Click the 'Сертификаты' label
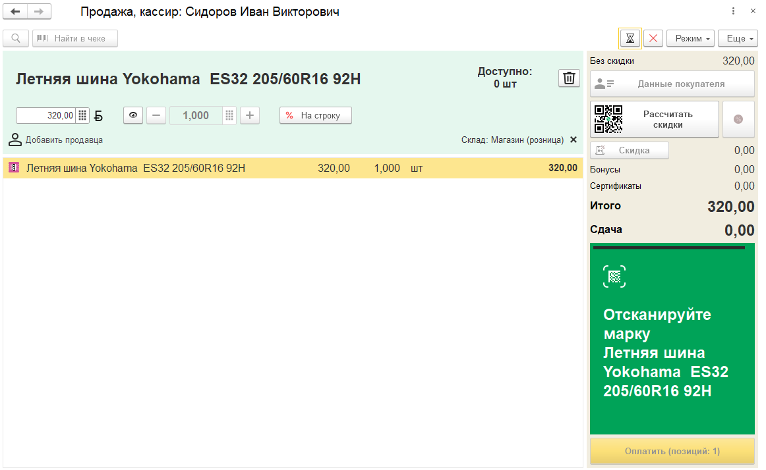The height and width of the screenshot is (470, 766). (616, 186)
